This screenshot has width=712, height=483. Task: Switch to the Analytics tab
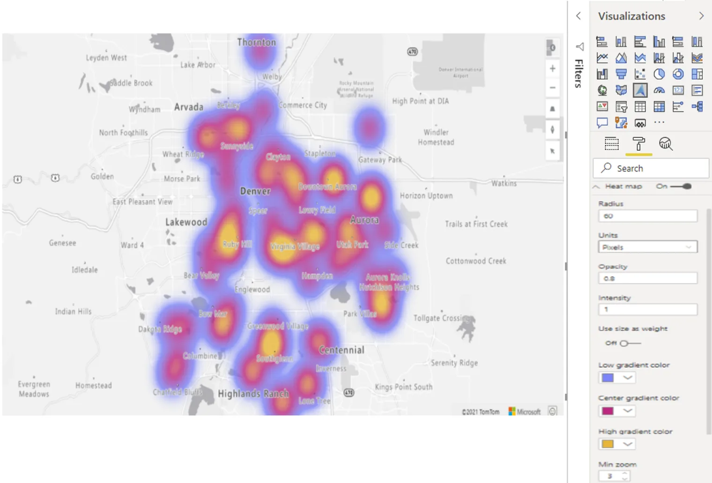[666, 144]
